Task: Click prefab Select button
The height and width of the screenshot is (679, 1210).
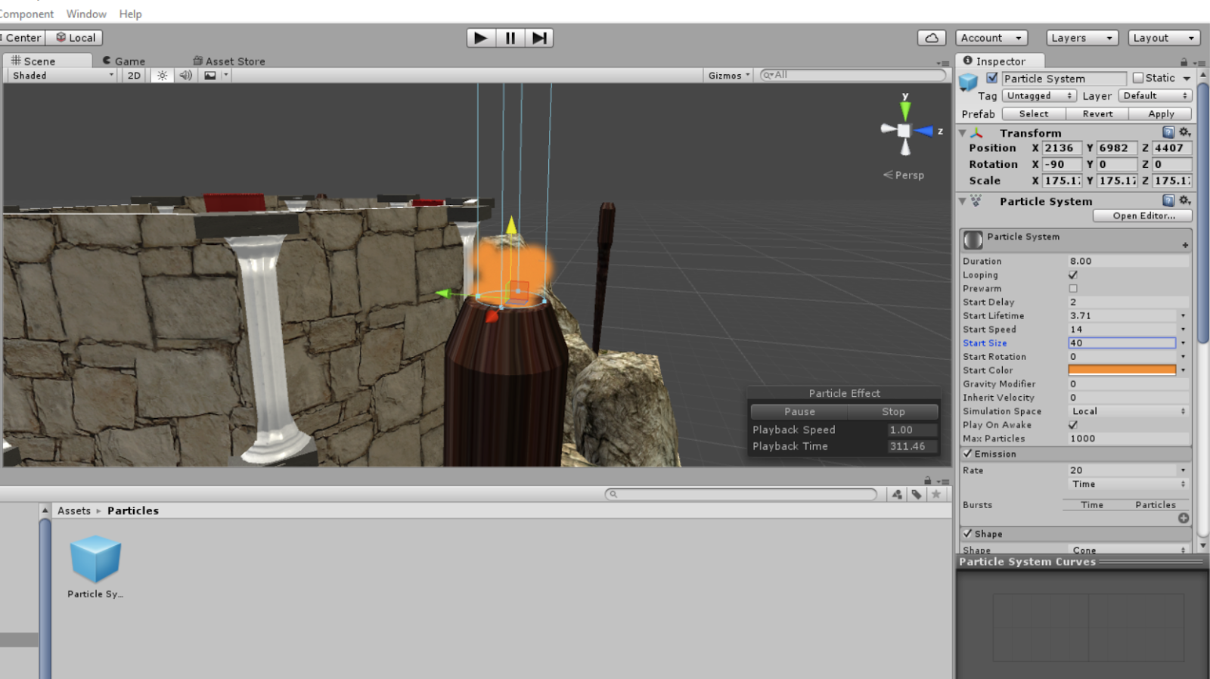Action: pos(1034,114)
